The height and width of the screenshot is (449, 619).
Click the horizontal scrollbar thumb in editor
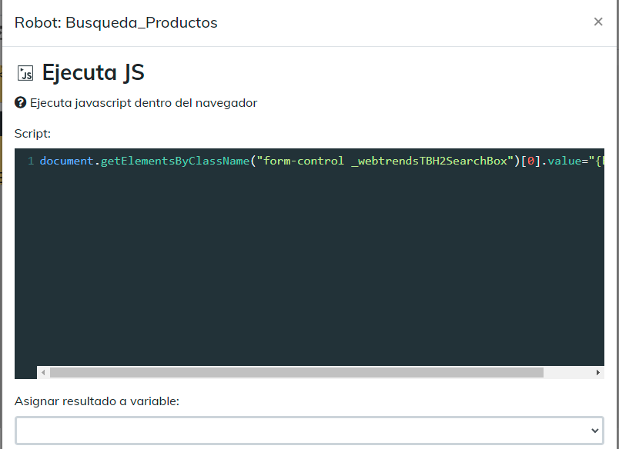tap(296, 373)
